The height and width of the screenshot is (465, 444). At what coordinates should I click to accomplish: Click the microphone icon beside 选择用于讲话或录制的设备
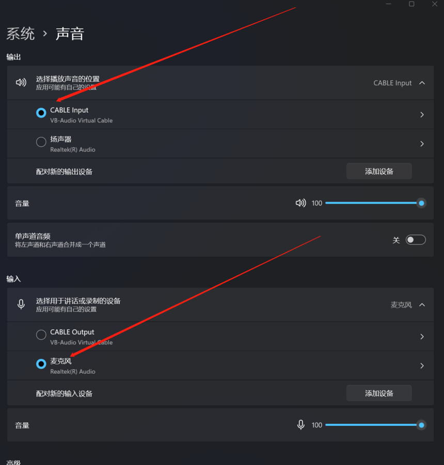21,304
